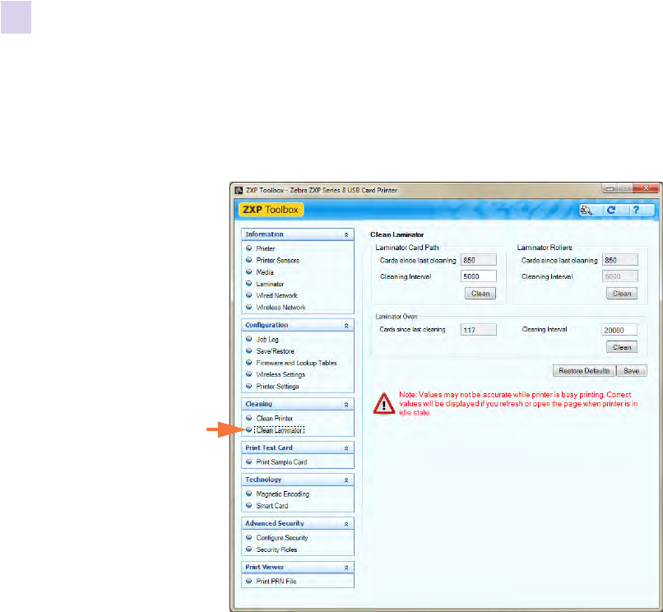Collapse the Advanced Security section

[346, 524]
